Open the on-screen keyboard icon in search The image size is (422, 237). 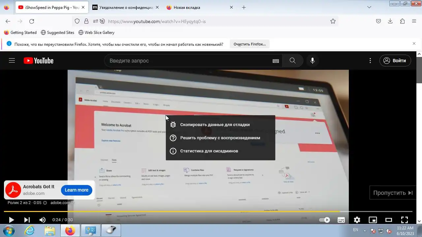[276, 61]
